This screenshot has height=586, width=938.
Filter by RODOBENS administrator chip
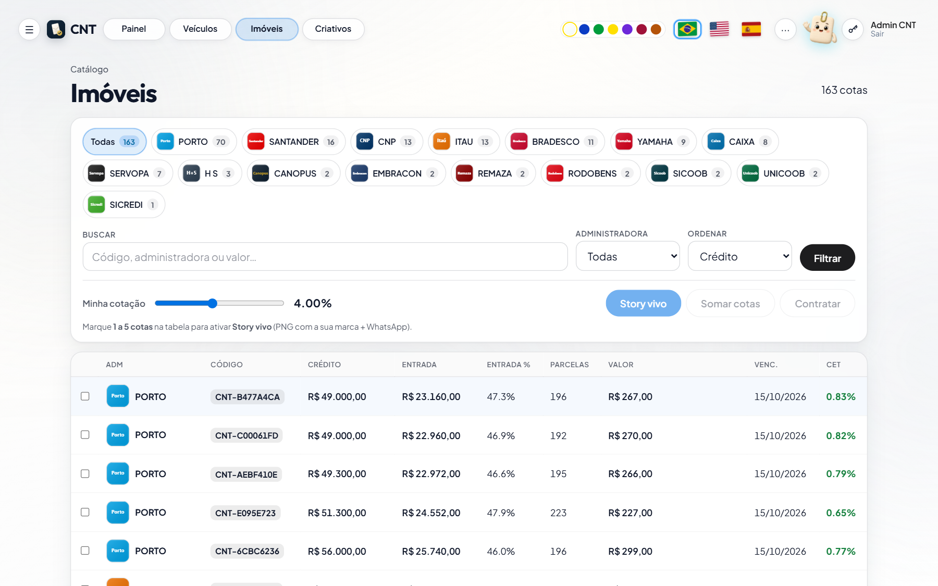[591, 173]
